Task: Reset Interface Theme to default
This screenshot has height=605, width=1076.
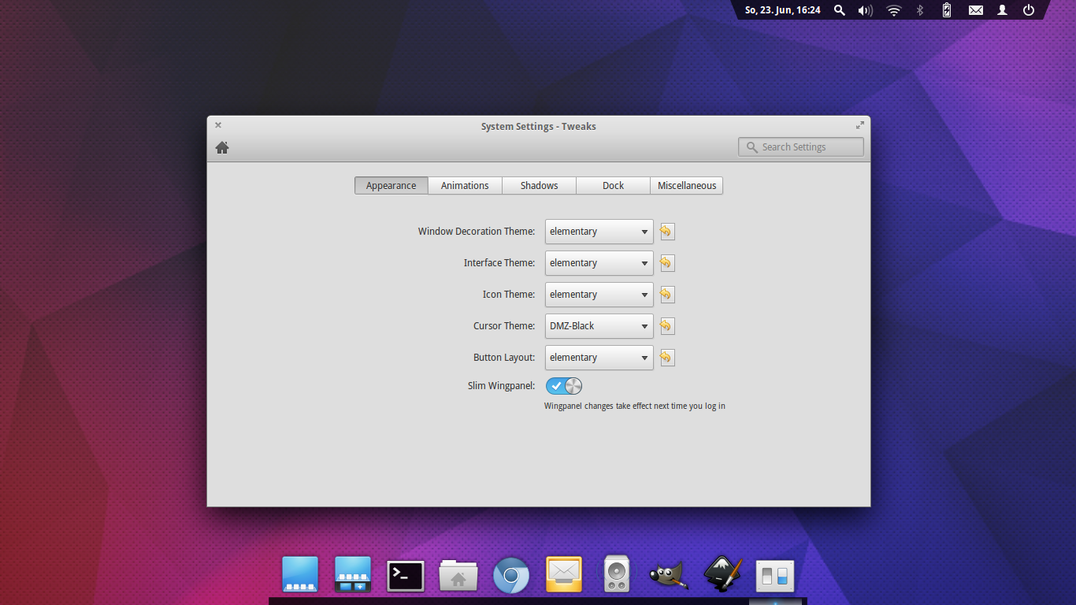Action: pos(666,263)
